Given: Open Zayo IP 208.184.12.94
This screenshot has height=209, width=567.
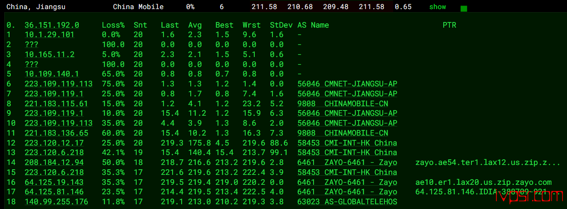Looking at the screenshot, I should (54, 162).
